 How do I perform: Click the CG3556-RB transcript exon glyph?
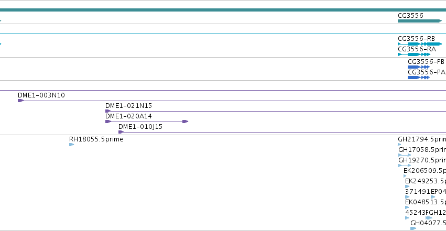pos(420,44)
